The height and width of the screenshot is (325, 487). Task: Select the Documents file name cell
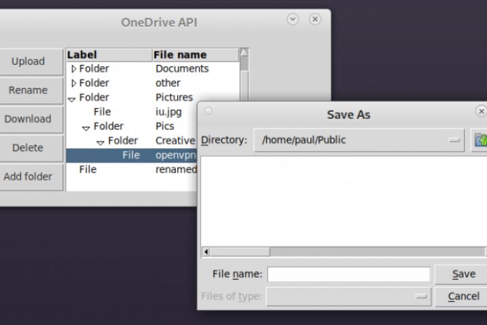coord(182,69)
